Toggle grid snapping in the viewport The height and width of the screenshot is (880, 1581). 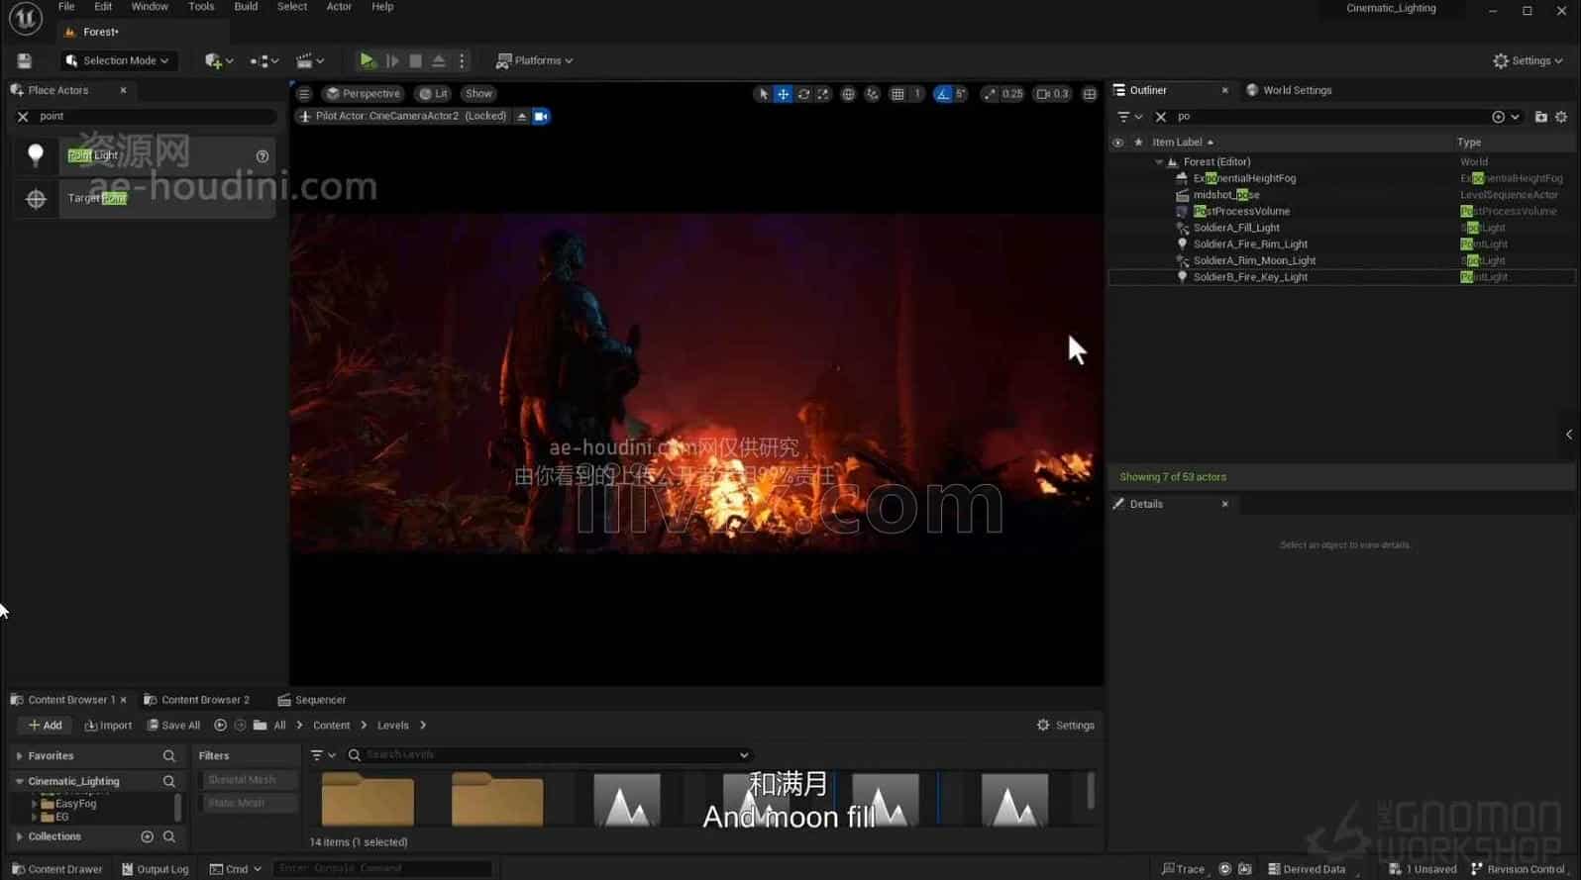pyautogui.click(x=897, y=94)
